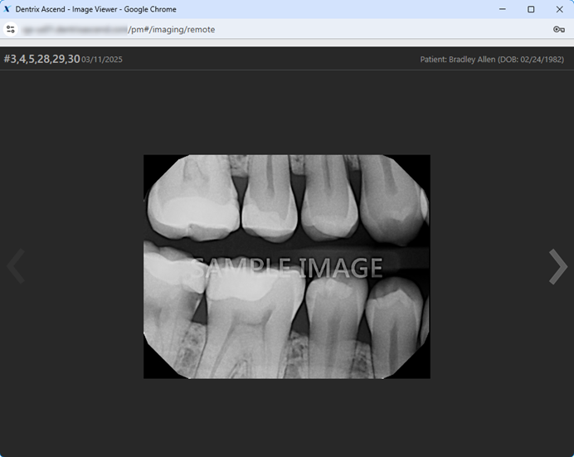Click tooth numbers #3,4,5,28,29,30 heading
The width and height of the screenshot is (574, 457).
pos(41,59)
